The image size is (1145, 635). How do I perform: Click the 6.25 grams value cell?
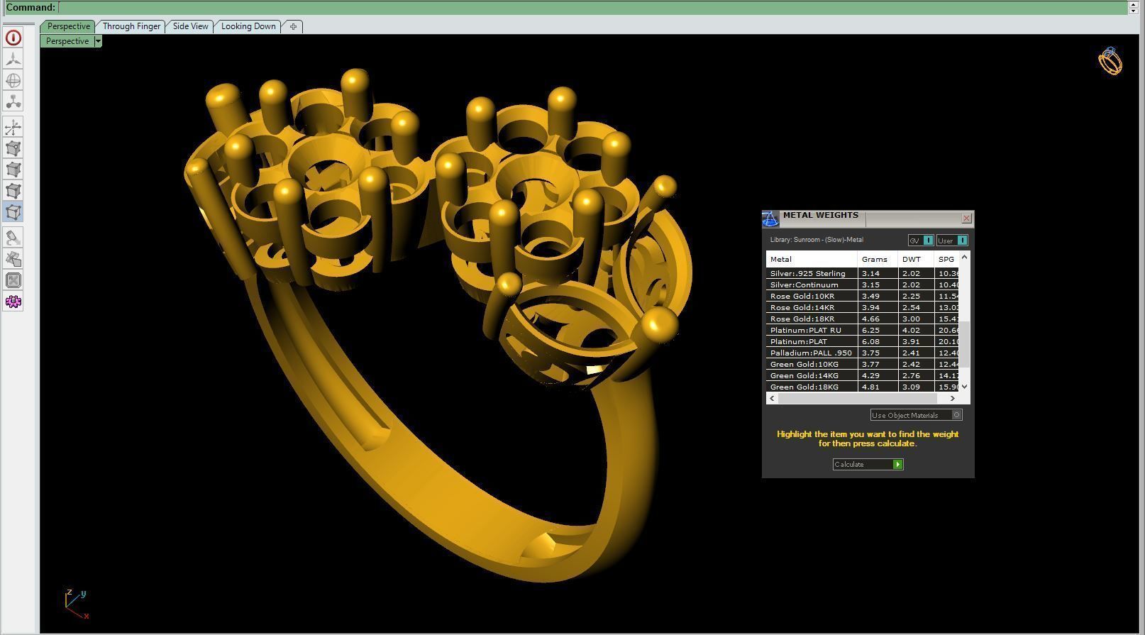(878, 330)
